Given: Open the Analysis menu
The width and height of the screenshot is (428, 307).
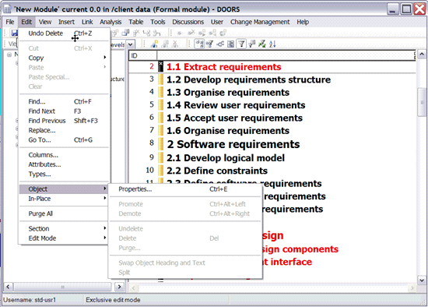Looking at the screenshot, I should point(111,22).
